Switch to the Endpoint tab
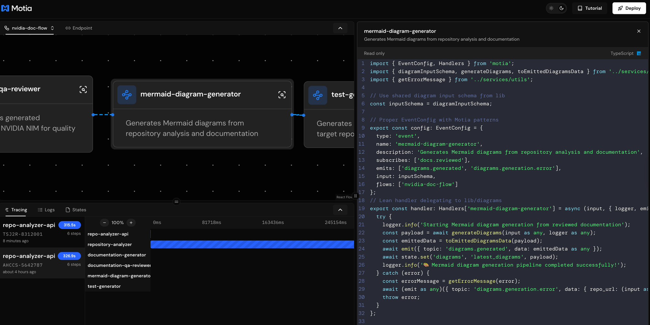The width and height of the screenshot is (650, 325). (79, 28)
